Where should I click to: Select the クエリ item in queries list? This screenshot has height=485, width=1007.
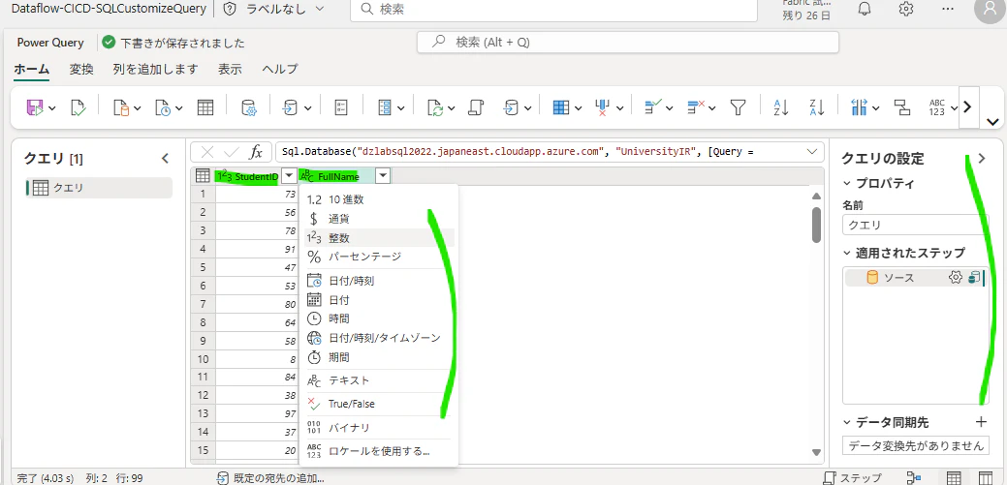coord(98,188)
